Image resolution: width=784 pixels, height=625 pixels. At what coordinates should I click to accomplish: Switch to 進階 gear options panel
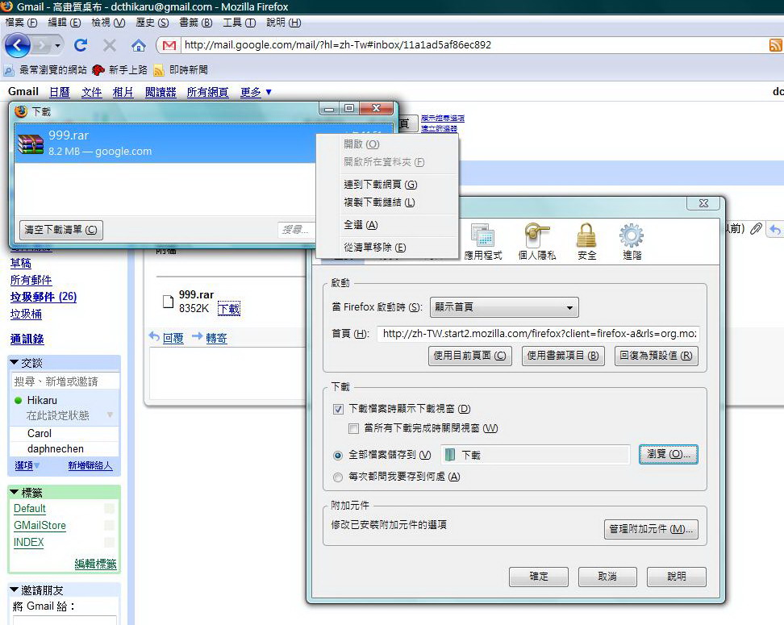click(632, 242)
